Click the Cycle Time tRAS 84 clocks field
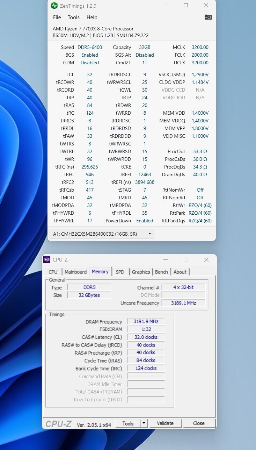Screen dimensions: 256x450 (146, 360)
